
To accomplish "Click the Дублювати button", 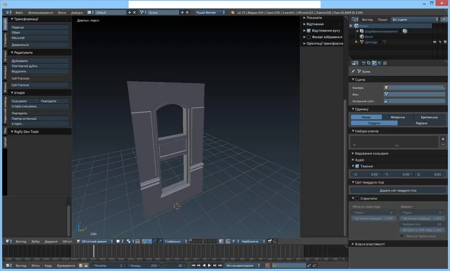I will click(40, 60).
